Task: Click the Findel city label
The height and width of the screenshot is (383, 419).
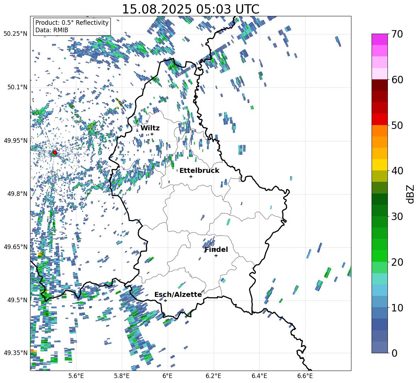Action: (216, 249)
